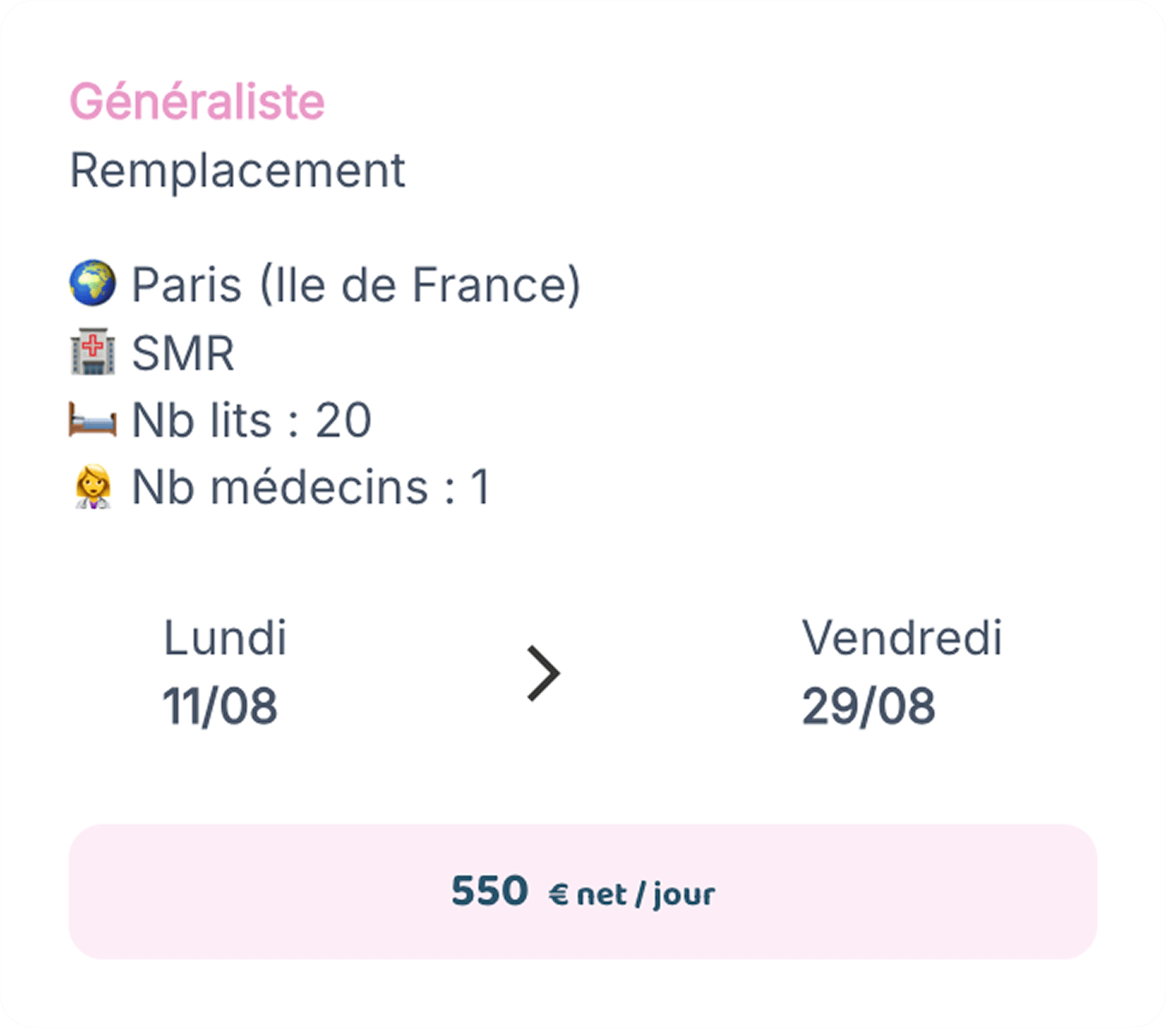
Task: Click the net / jour text
Action: [x=646, y=895]
